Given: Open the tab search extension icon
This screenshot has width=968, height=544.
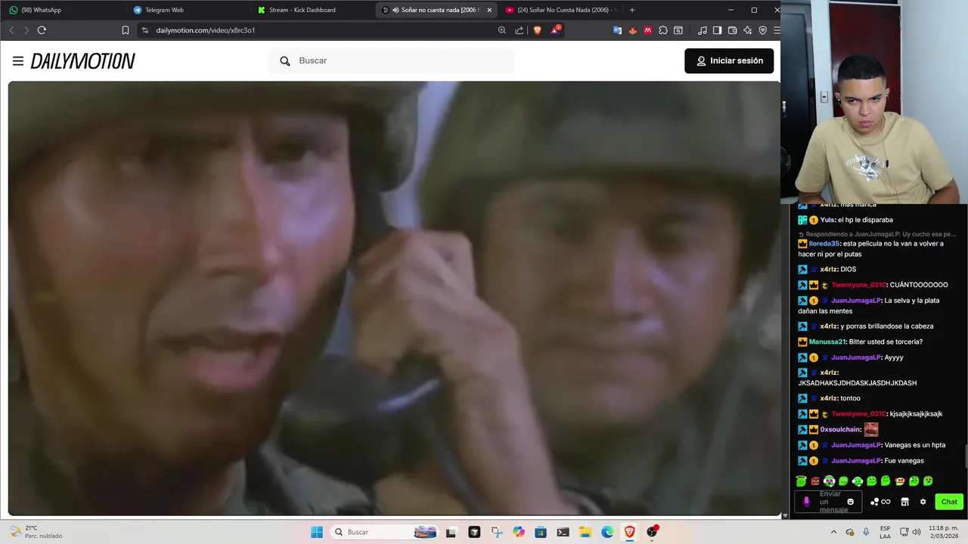Looking at the screenshot, I should tap(678, 30).
